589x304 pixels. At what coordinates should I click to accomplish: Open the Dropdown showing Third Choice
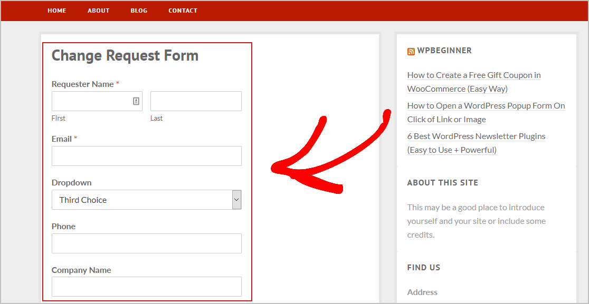pyautogui.click(x=147, y=200)
